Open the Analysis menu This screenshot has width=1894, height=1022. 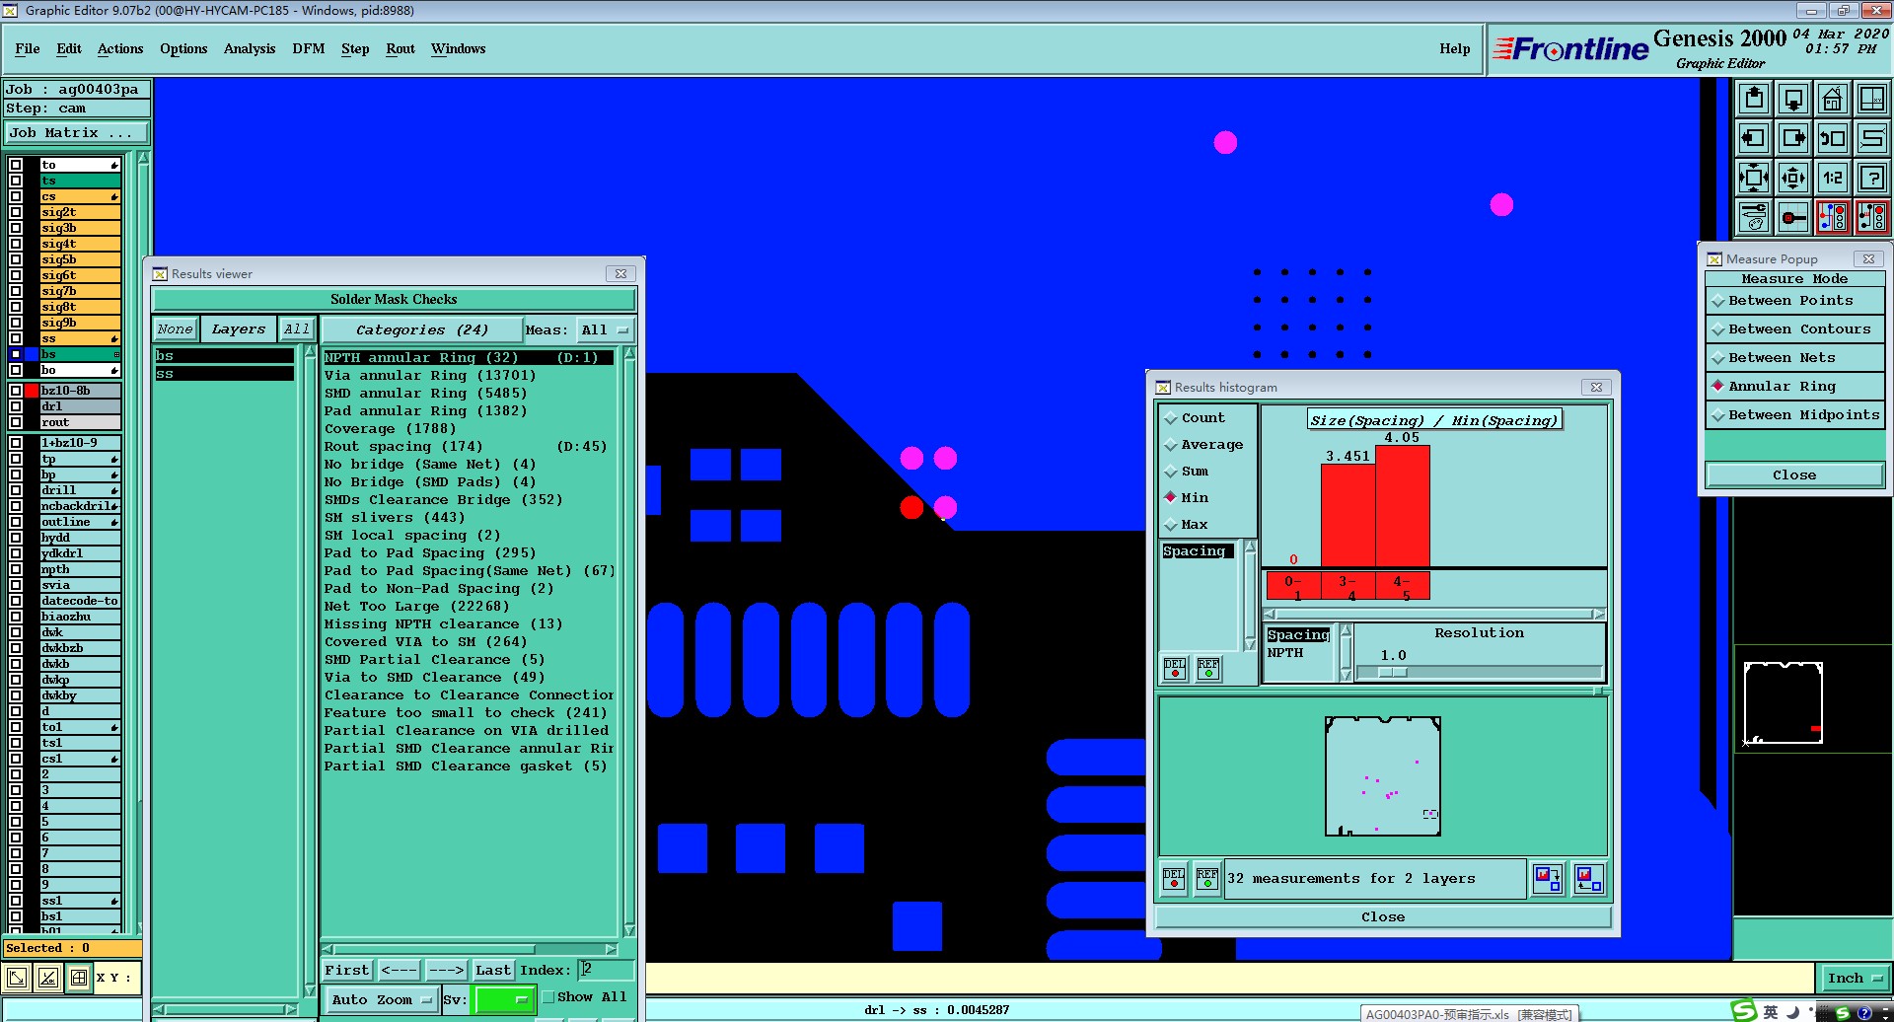(x=250, y=48)
